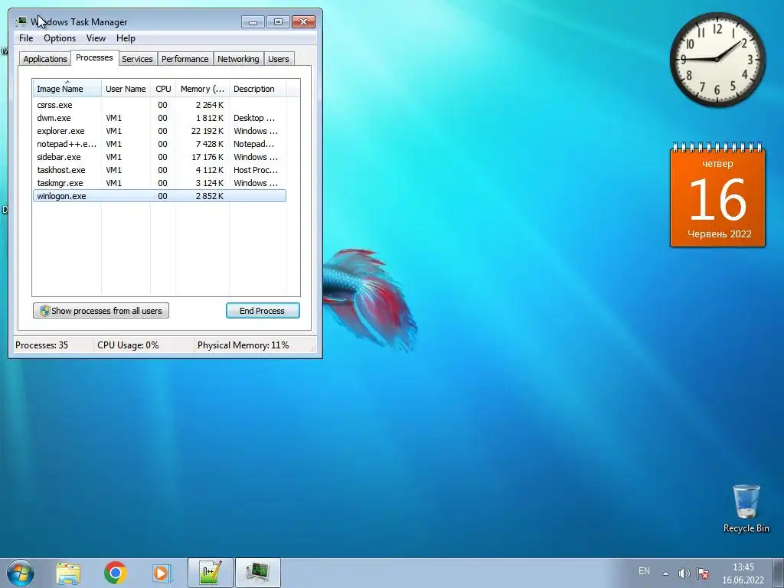
Task: Click Show processes from all users
Action: pos(101,311)
